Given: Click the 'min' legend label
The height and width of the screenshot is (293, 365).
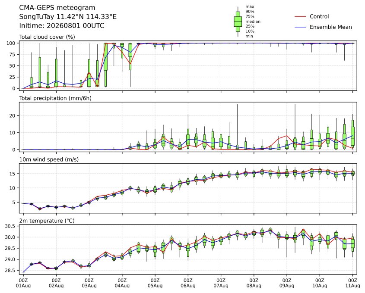Looking at the screenshot, I should click(x=249, y=36).
